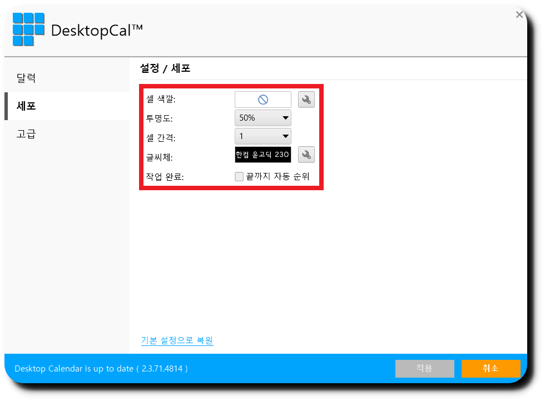
Task: Open the 셀 간격 dropdown showing 1
Action: pos(262,136)
